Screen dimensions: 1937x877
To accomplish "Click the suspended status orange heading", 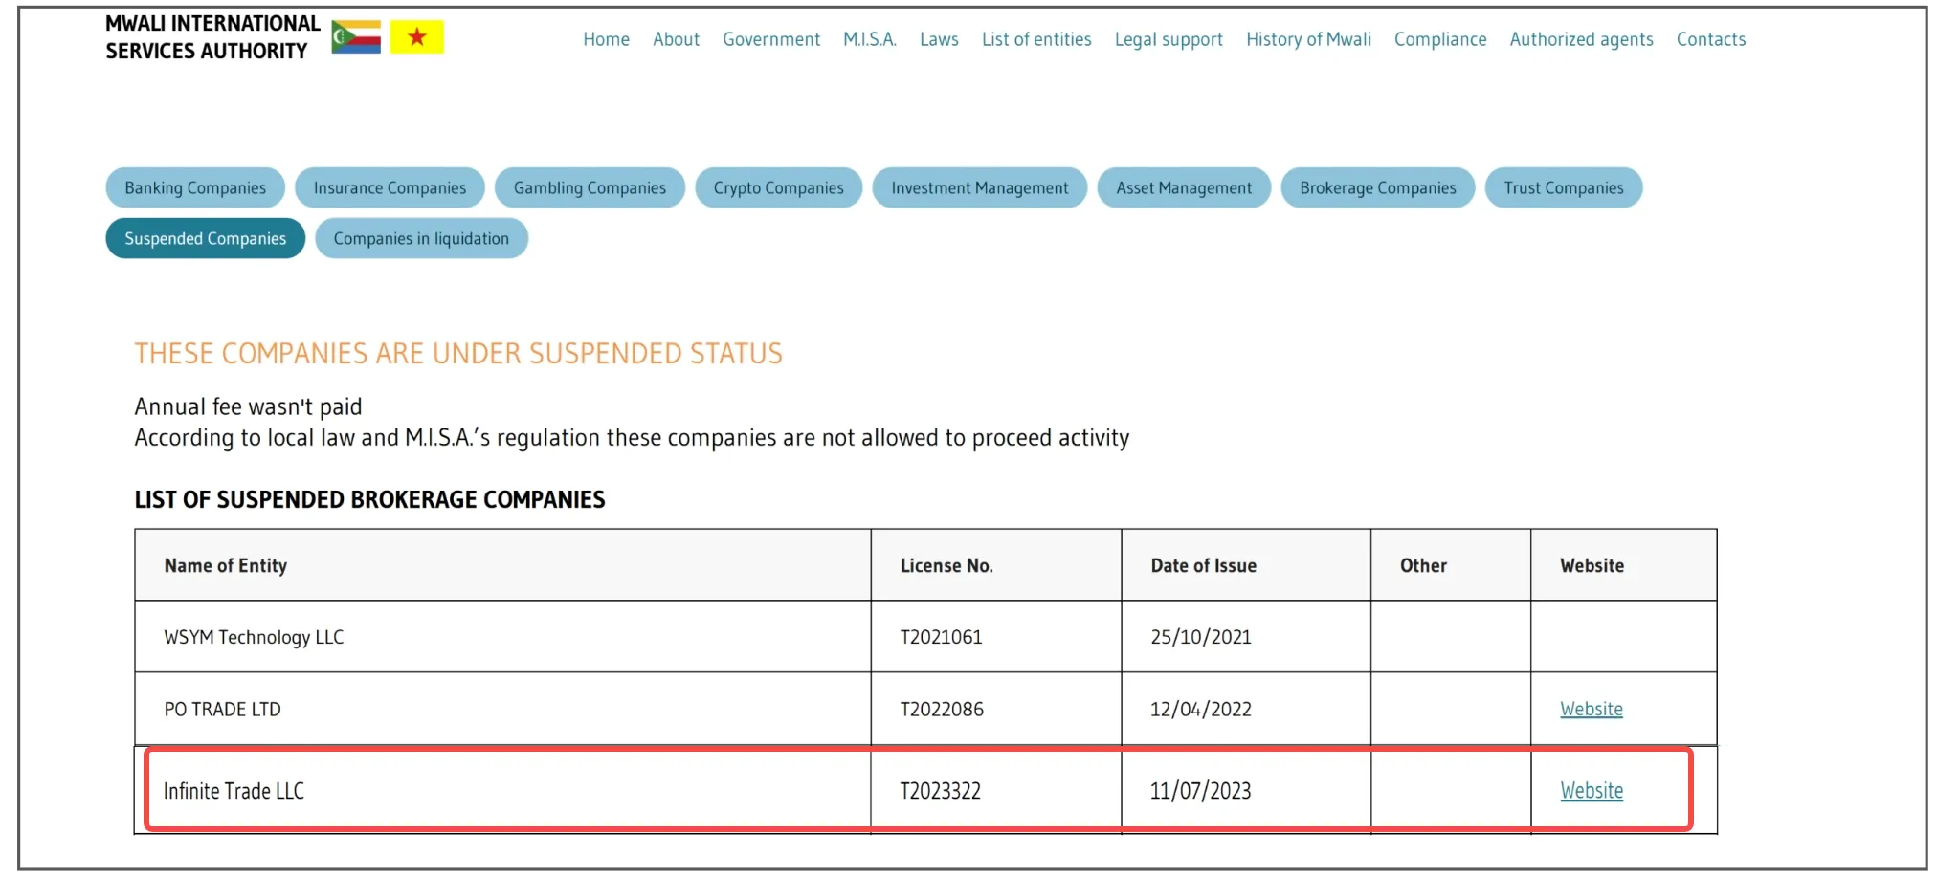I will 458,354.
